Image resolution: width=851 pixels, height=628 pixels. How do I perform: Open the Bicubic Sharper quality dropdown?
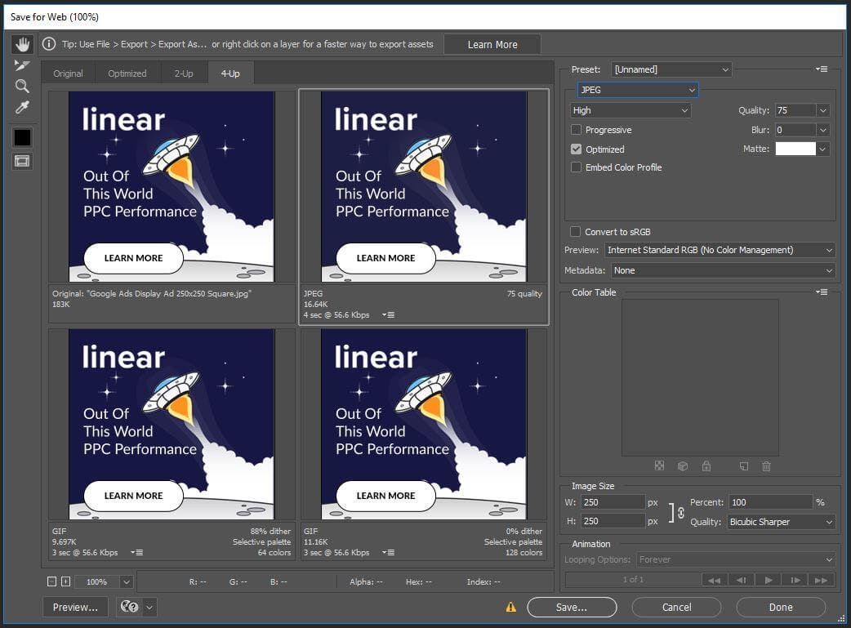781,522
